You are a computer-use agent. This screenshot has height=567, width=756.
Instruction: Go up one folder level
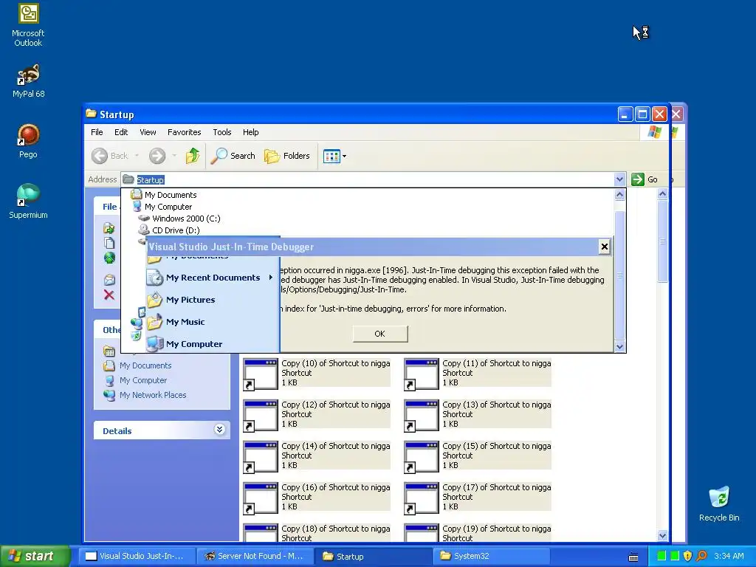(193, 156)
